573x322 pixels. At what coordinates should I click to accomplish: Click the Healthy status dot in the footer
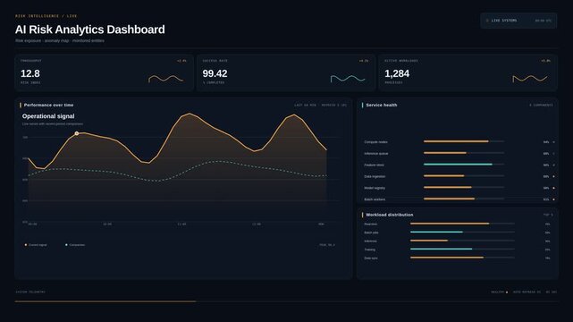(x=507, y=292)
